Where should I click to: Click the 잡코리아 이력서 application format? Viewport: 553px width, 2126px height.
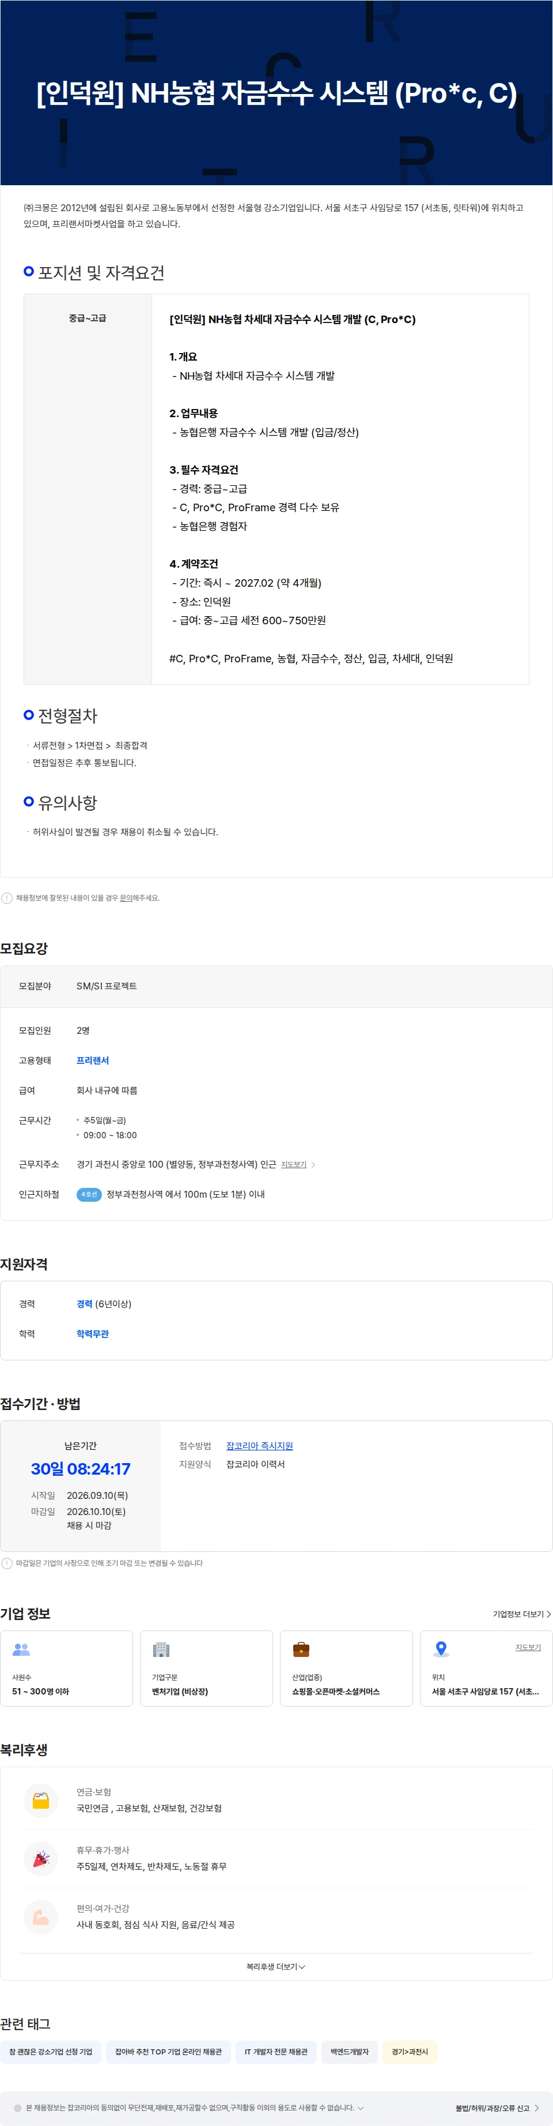pos(256,1464)
